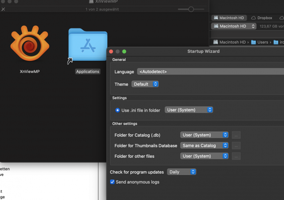The image size is (284, 200).
Task: Adjust the icon size slider
Action: pos(191,9)
